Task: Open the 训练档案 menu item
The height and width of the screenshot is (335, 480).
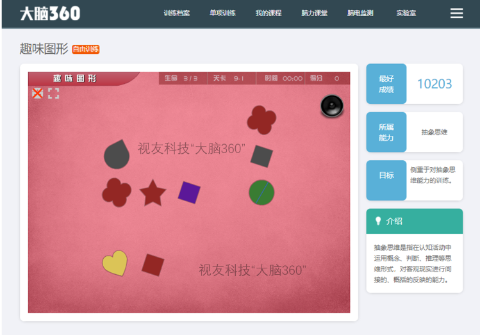Action: 176,13
